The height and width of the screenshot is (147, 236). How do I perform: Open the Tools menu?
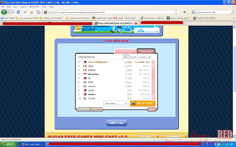tap(44, 7)
